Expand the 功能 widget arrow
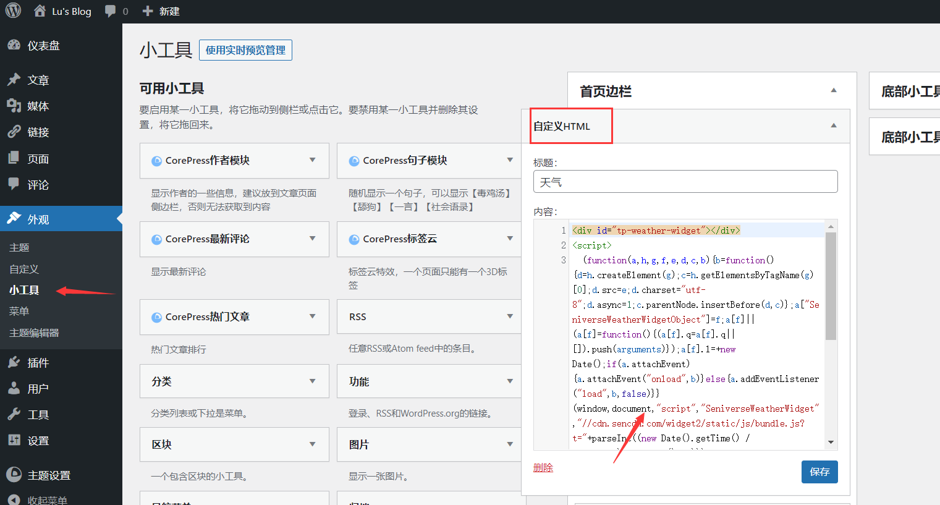The width and height of the screenshot is (940, 505). point(510,381)
